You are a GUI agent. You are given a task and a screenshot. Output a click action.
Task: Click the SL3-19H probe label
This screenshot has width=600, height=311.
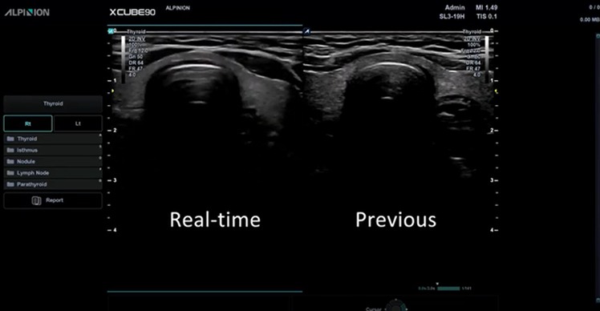[x=452, y=17]
